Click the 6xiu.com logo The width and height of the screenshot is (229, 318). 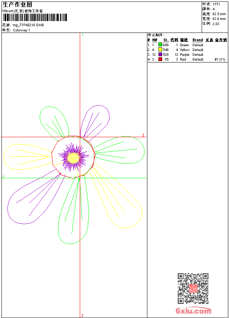pos(193,311)
